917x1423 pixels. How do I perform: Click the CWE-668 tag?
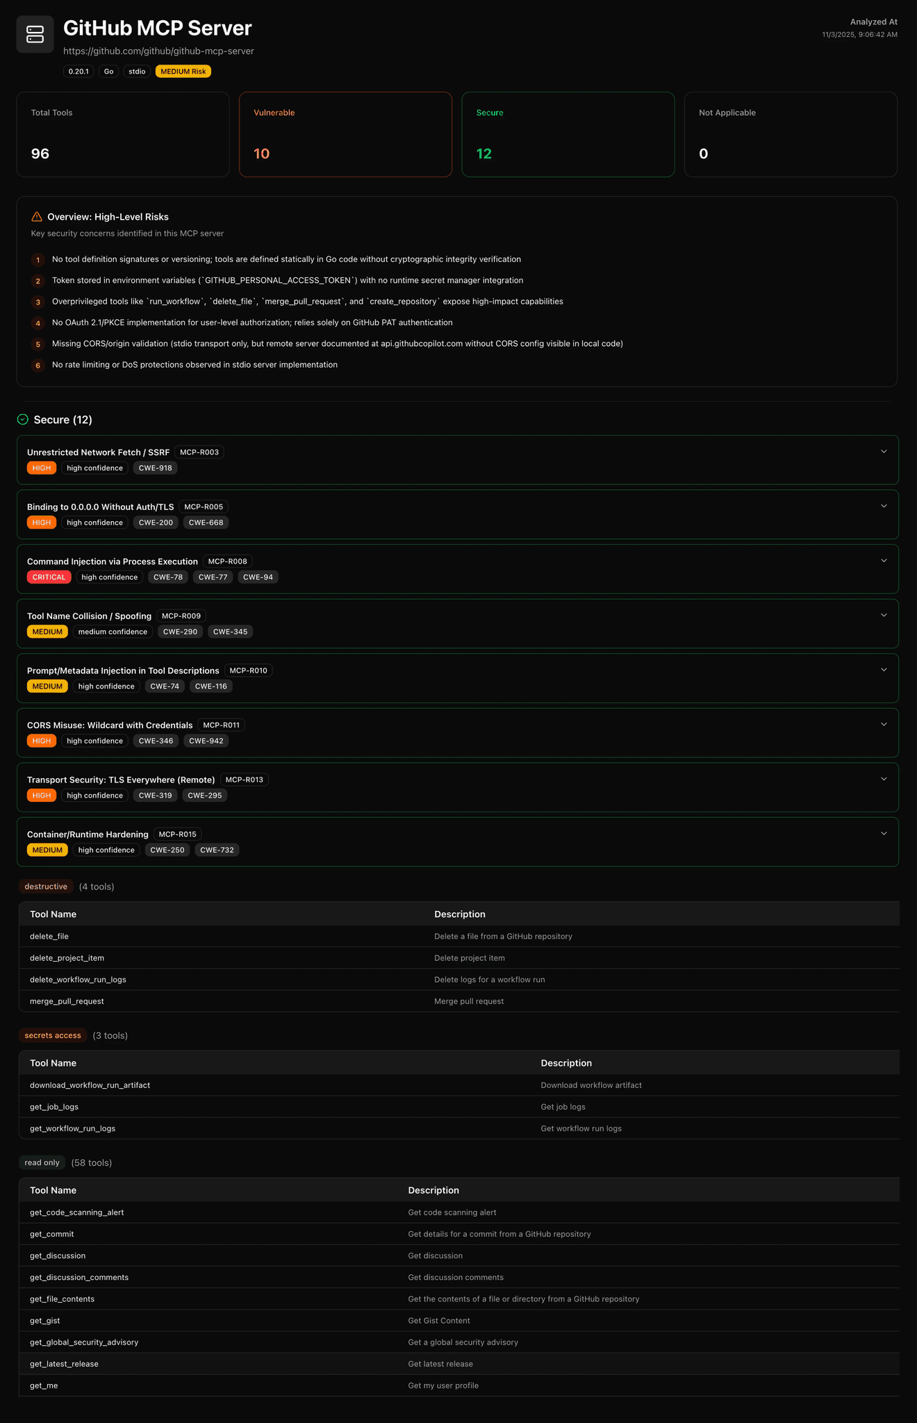(x=206, y=523)
